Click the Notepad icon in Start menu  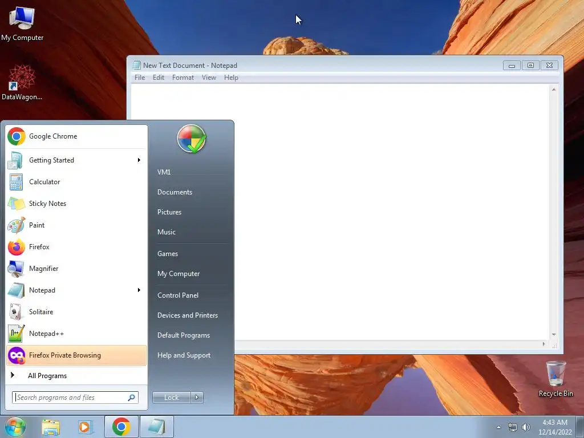pos(16,290)
